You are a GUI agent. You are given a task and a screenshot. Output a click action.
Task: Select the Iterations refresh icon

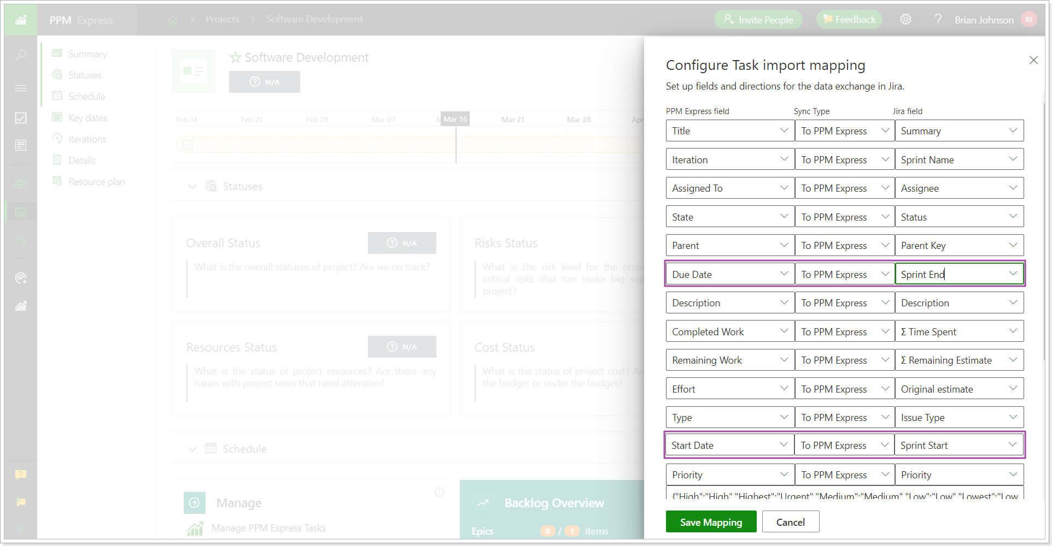point(58,139)
